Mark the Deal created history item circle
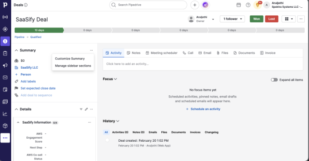The image size is (309, 161). (x=107, y=140)
